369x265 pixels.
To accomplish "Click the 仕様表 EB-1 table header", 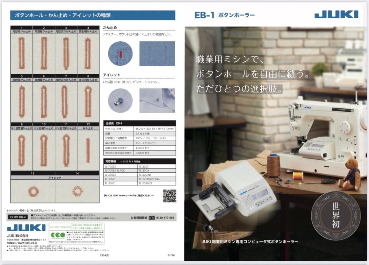I will pos(139,123).
